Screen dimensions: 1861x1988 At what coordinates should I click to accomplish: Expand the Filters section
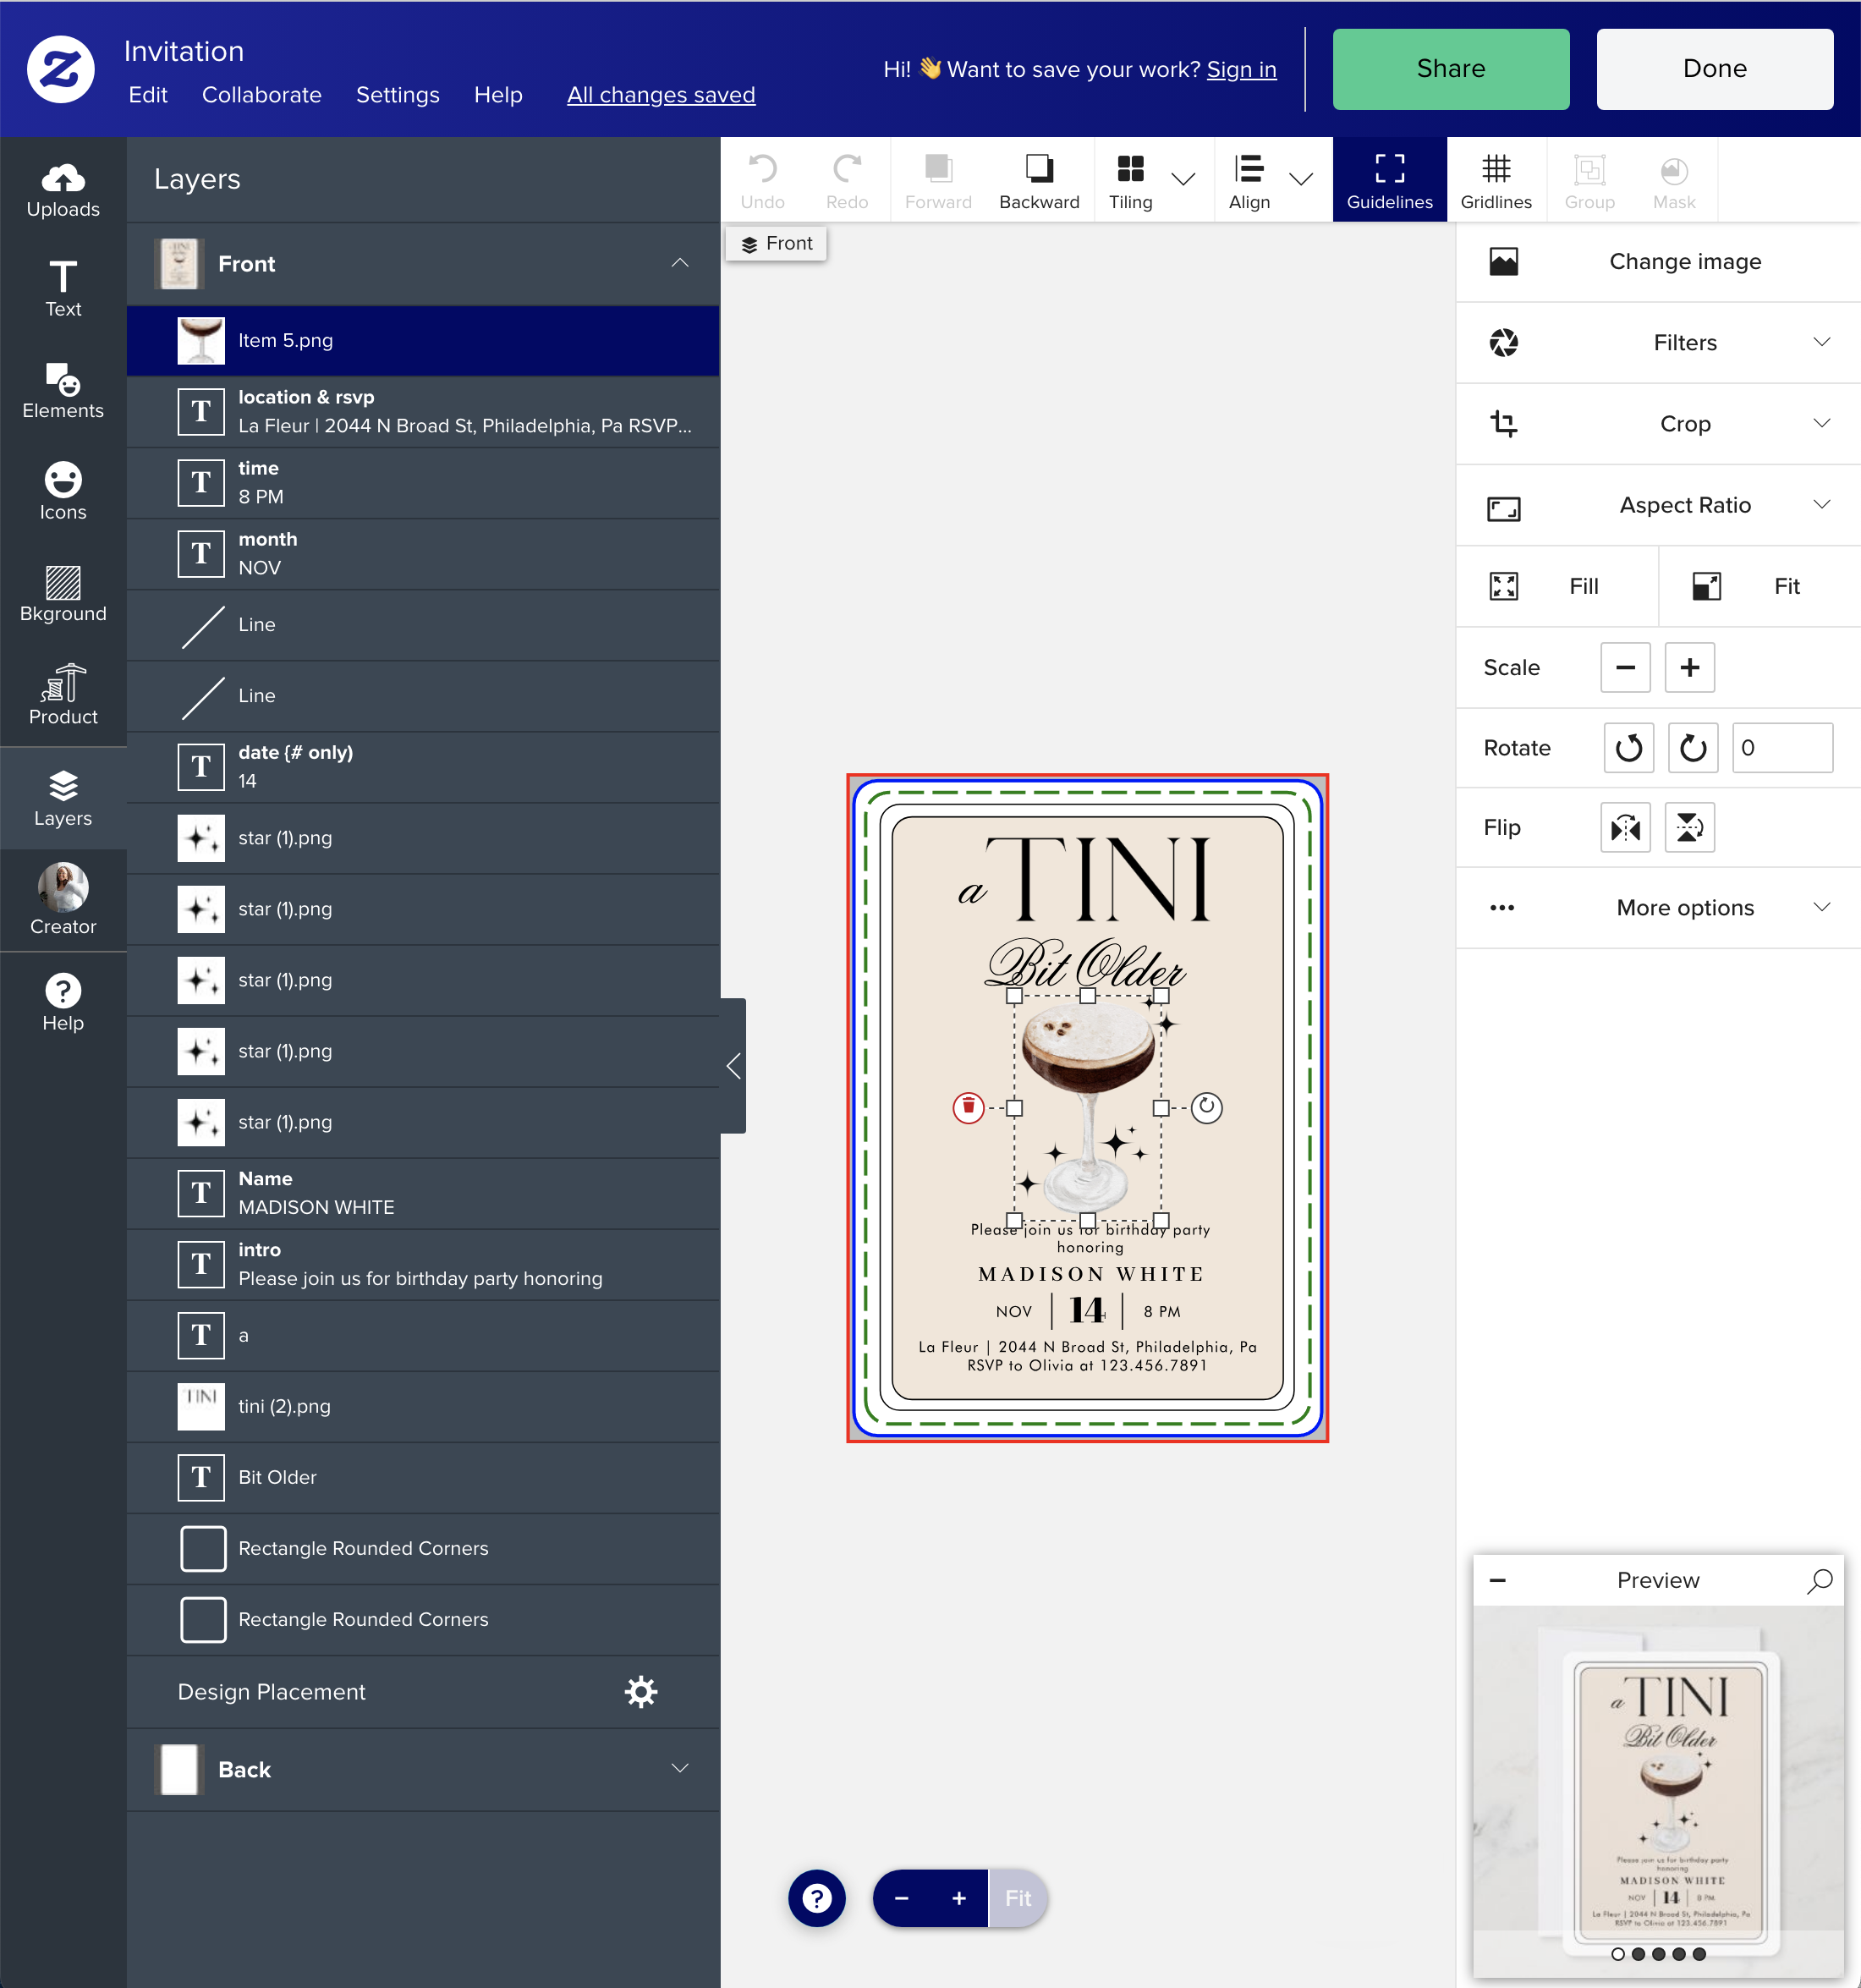tap(1684, 342)
